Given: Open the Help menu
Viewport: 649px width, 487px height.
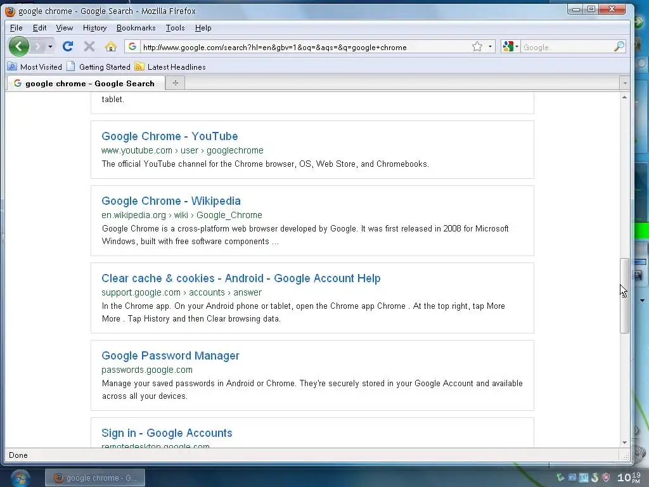Looking at the screenshot, I should [x=203, y=28].
